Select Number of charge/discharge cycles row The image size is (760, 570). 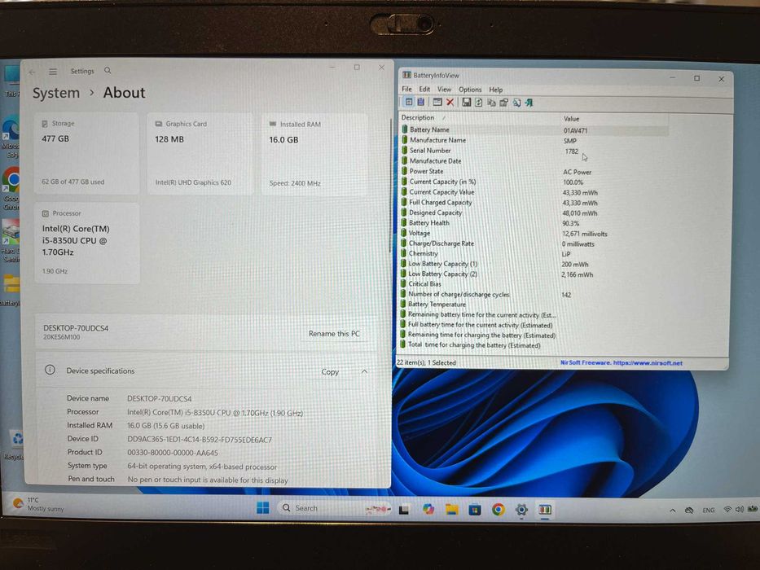tap(534, 294)
